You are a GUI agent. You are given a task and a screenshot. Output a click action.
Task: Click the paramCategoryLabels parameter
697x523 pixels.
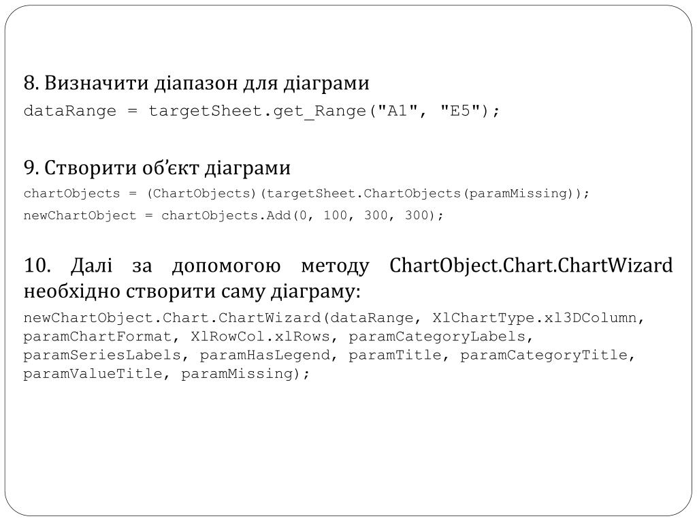437,336
